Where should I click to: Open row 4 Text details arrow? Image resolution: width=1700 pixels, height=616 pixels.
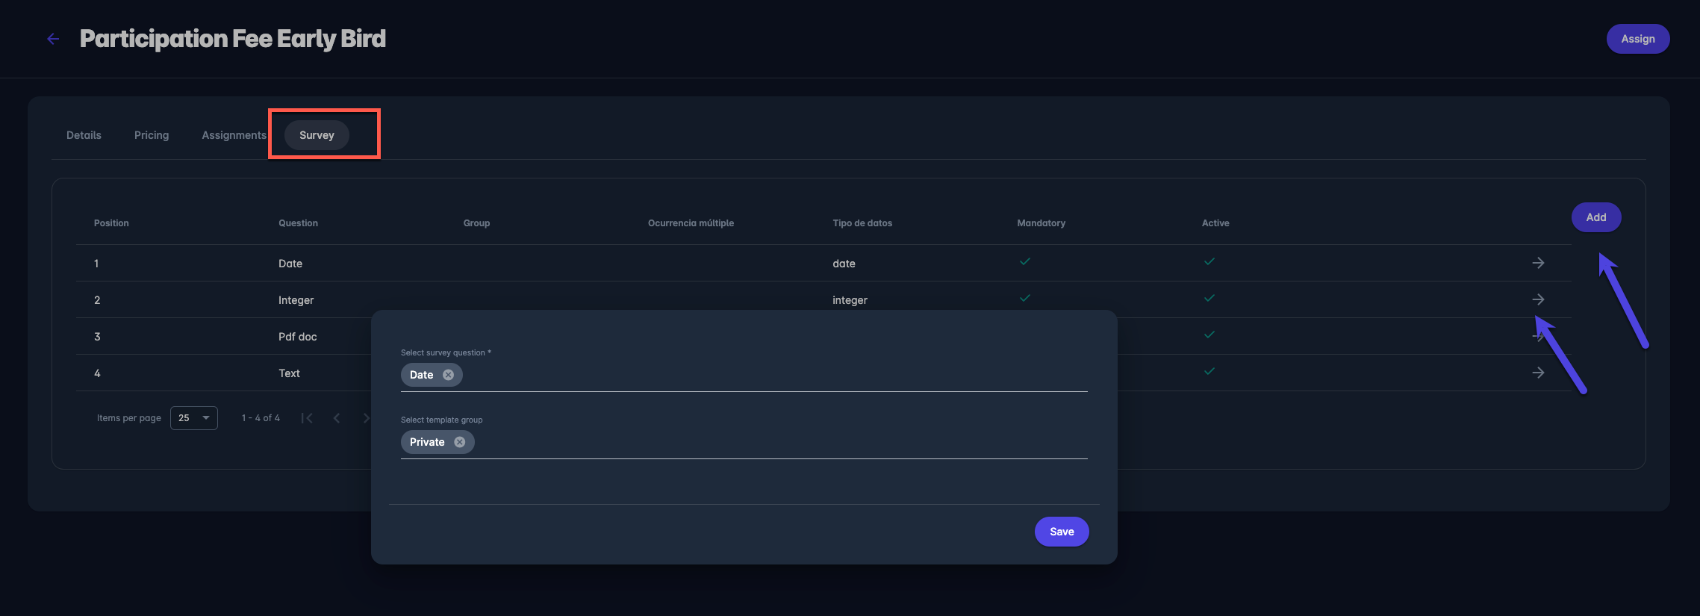coord(1538,373)
